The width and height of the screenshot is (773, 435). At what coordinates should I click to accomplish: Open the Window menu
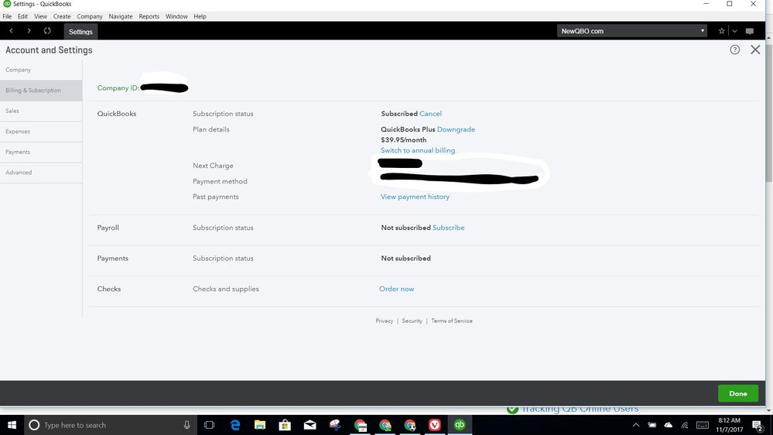point(176,16)
